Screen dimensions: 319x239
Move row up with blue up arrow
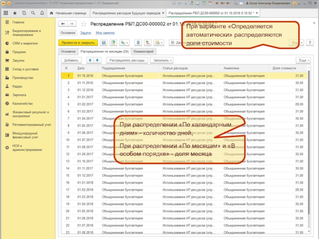[x=90, y=60]
